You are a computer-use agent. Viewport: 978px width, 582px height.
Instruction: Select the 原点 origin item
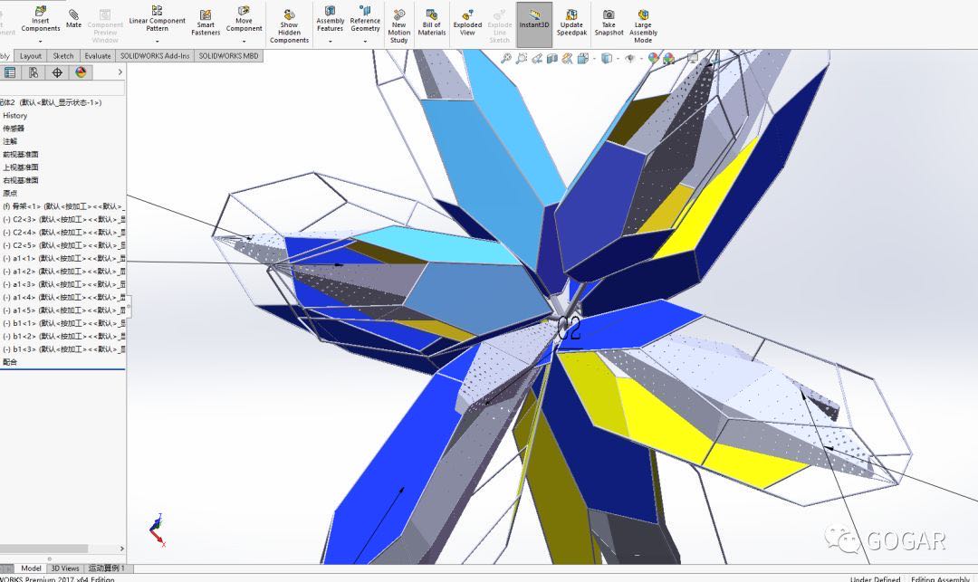pyautogui.click(x=10, y=193)
